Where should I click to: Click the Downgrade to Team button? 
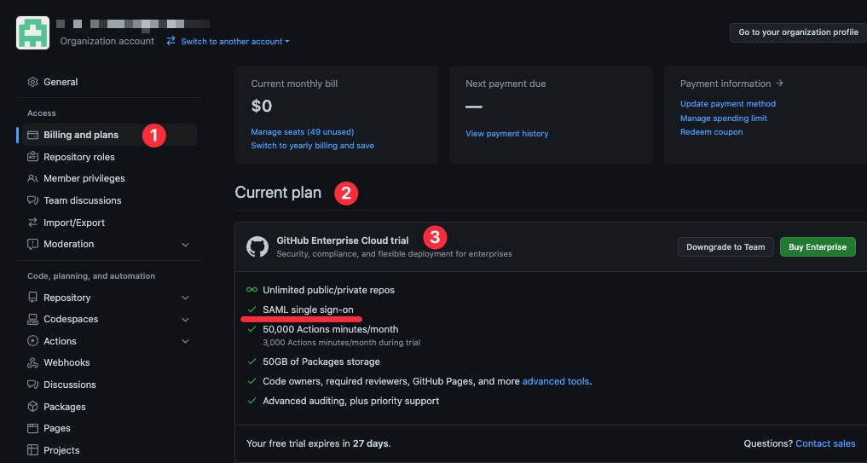725,247
